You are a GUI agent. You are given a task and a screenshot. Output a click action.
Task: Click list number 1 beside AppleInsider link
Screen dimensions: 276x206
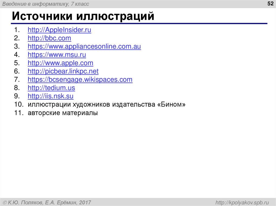click(17, 30)
